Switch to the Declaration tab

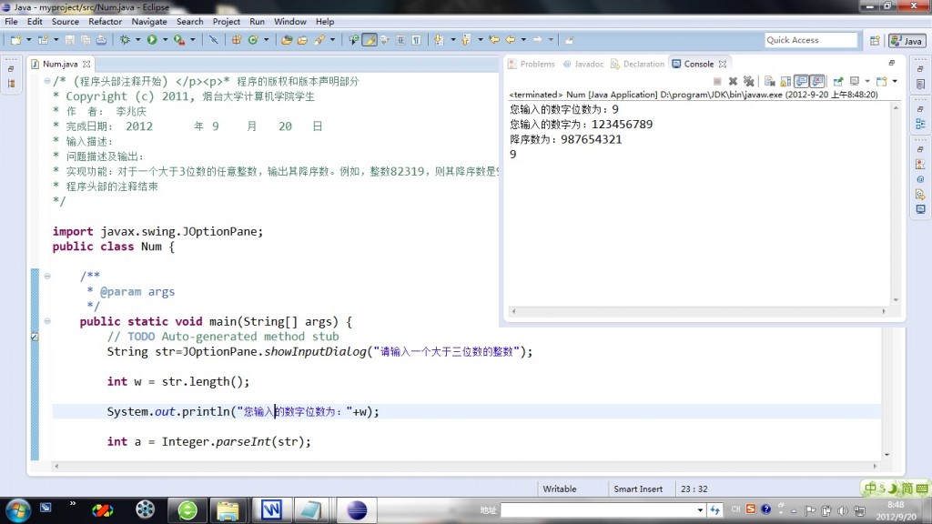(x=638, y=64)
